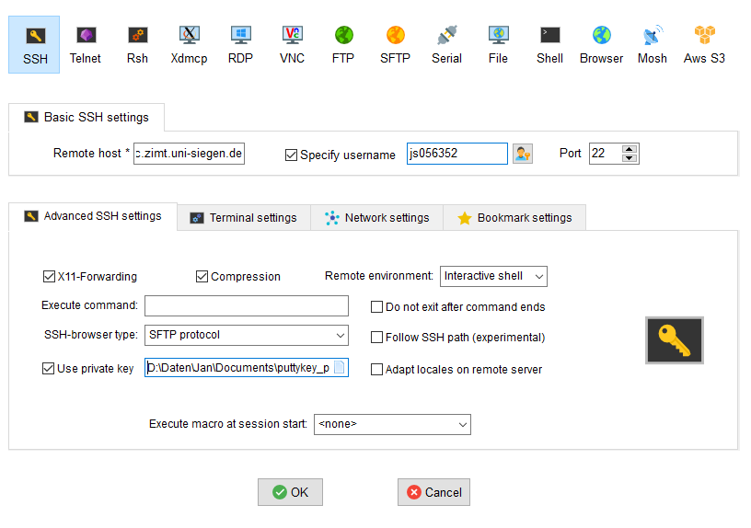This screenshot has width=751, height=528.
Task: Toggle Use private key checkbox
Action: (48, 369)
